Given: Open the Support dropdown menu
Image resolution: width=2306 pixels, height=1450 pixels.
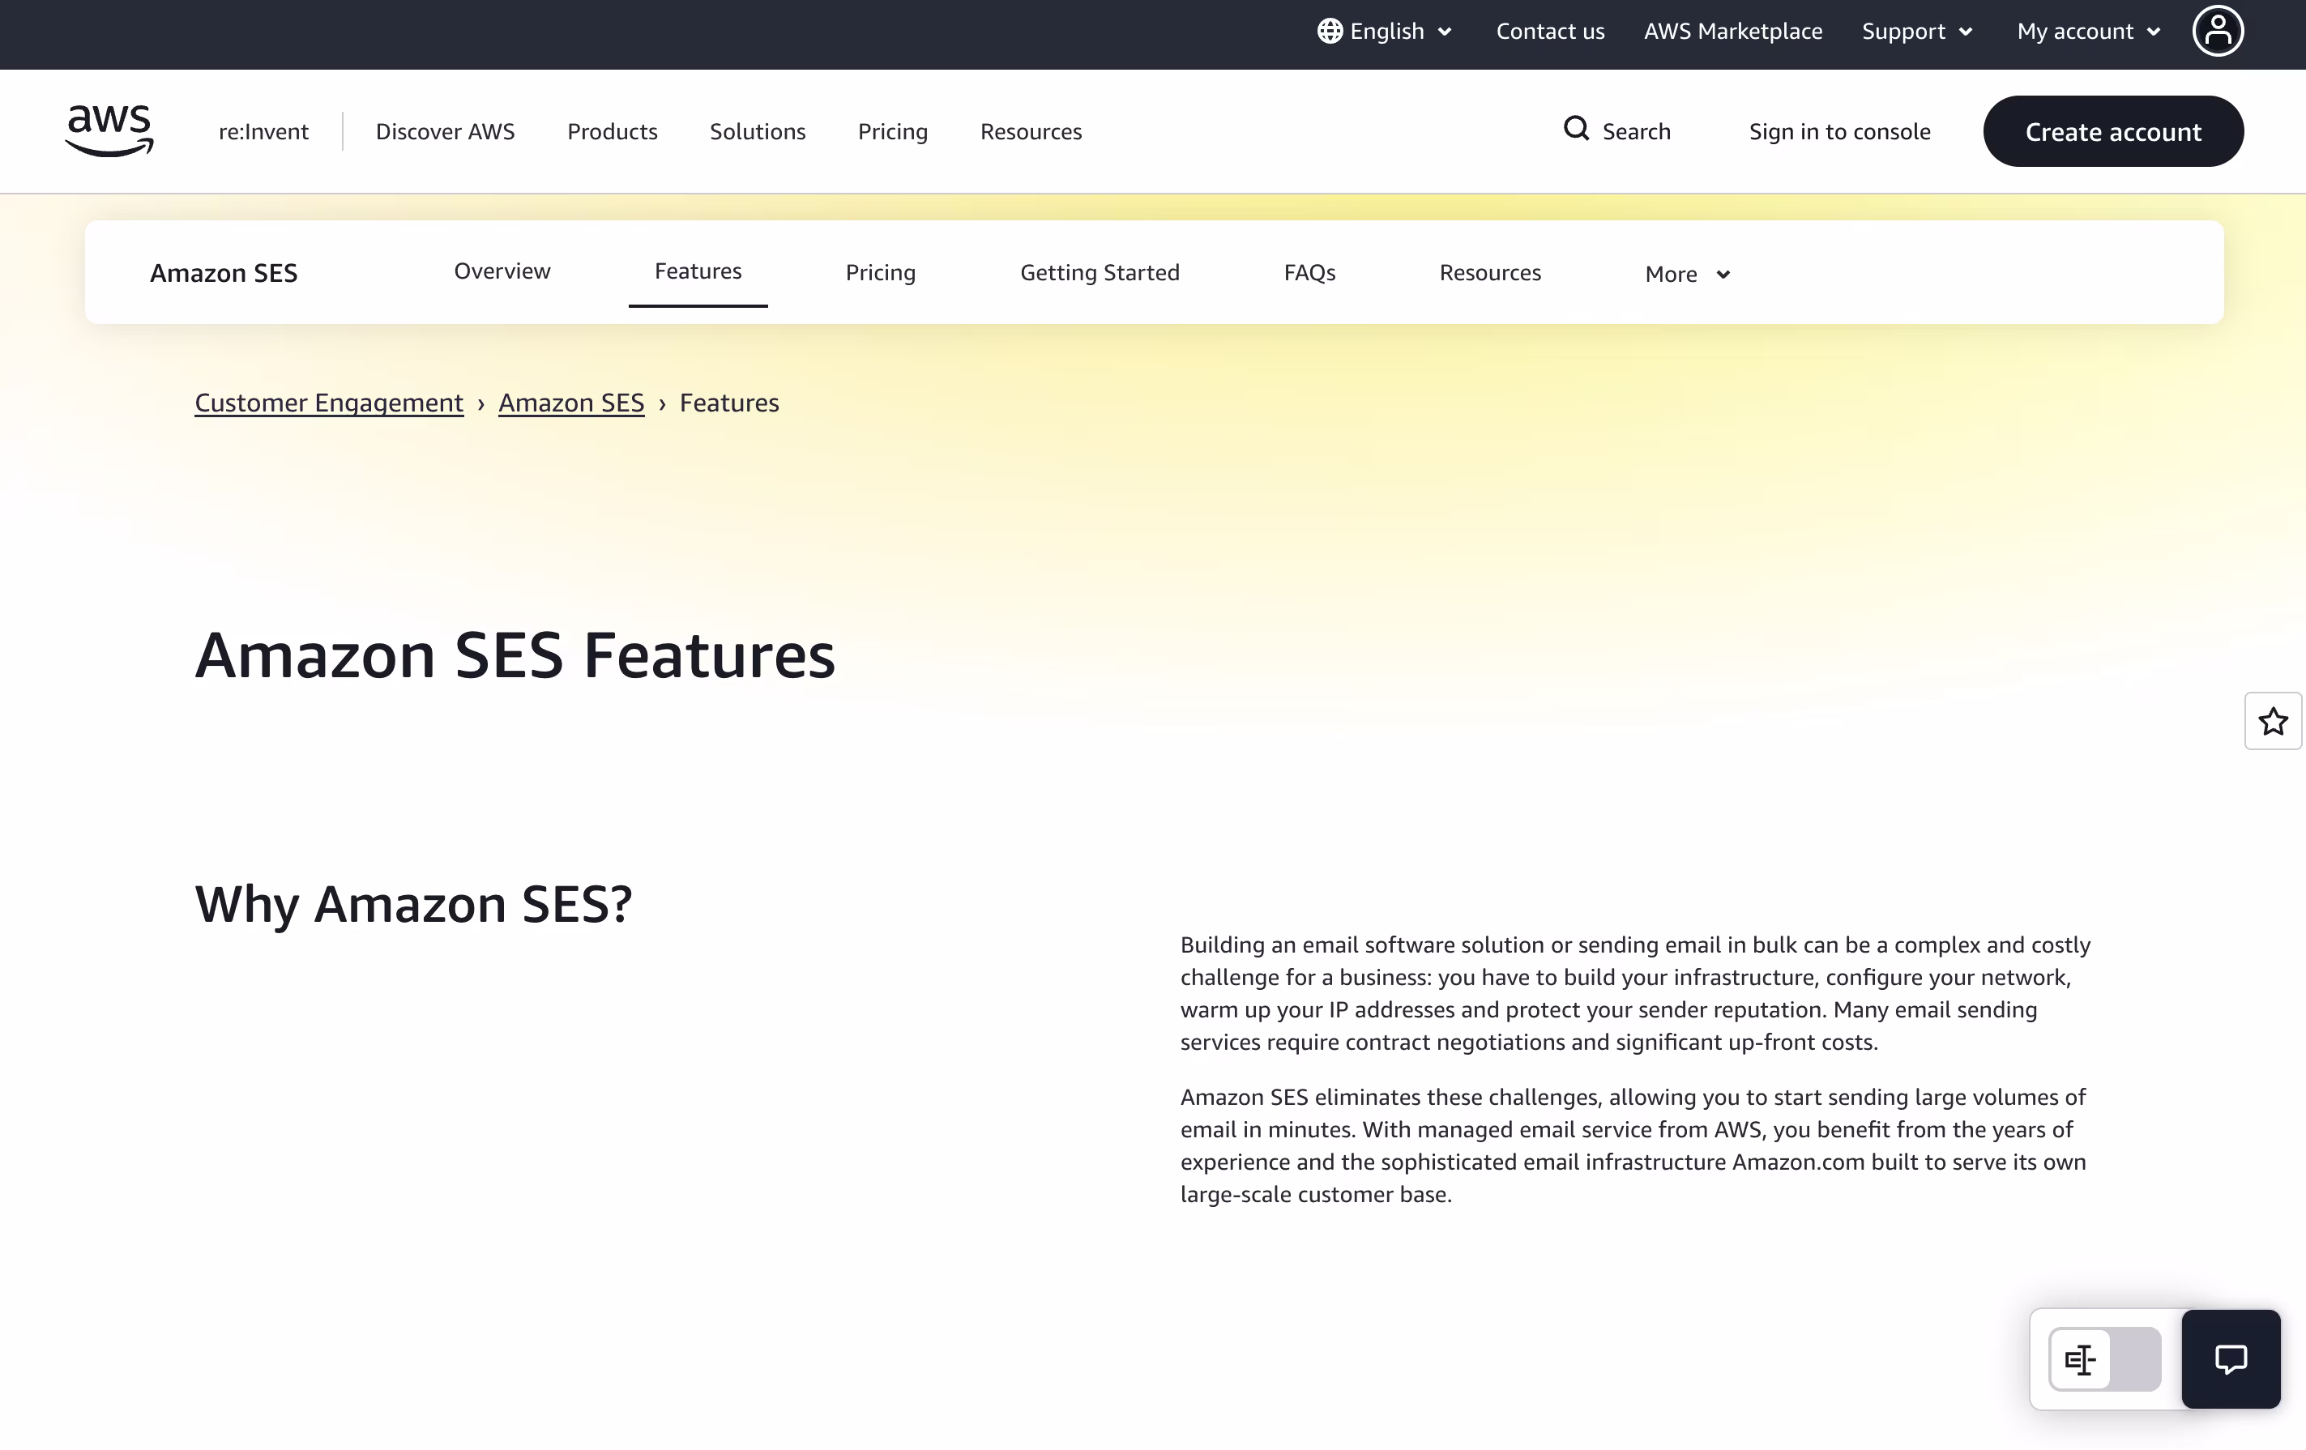Looking at the screenshot, I should (x=1916, y=31).
